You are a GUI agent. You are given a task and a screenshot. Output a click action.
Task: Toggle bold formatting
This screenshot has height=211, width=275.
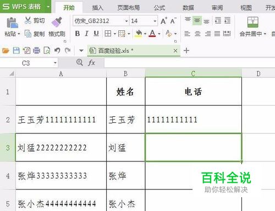[x=78, y=34]
